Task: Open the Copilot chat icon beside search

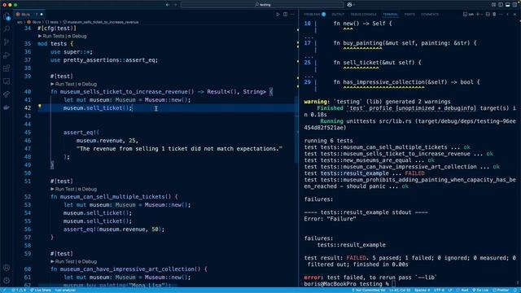Action: [349, 5]
